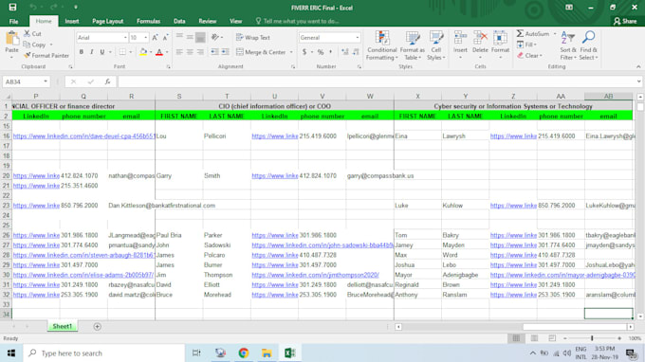Screen dimensions: 645x362
Task: Adjust the zoom slider handle
Action: coord(592,338)
